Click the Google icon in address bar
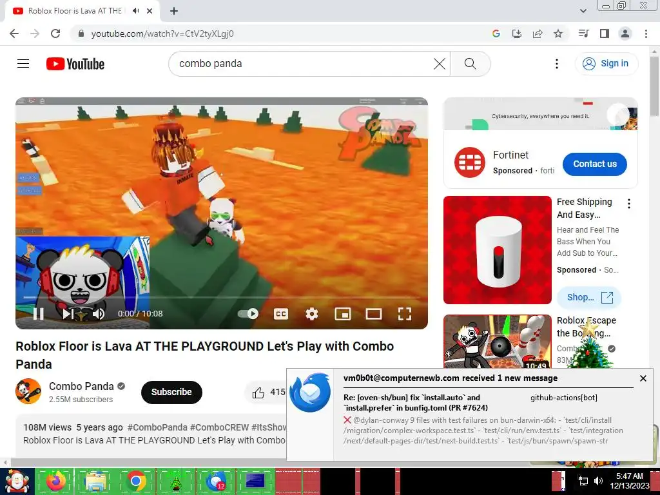This screenshot has height=495, width=660. tap(496, 34)
